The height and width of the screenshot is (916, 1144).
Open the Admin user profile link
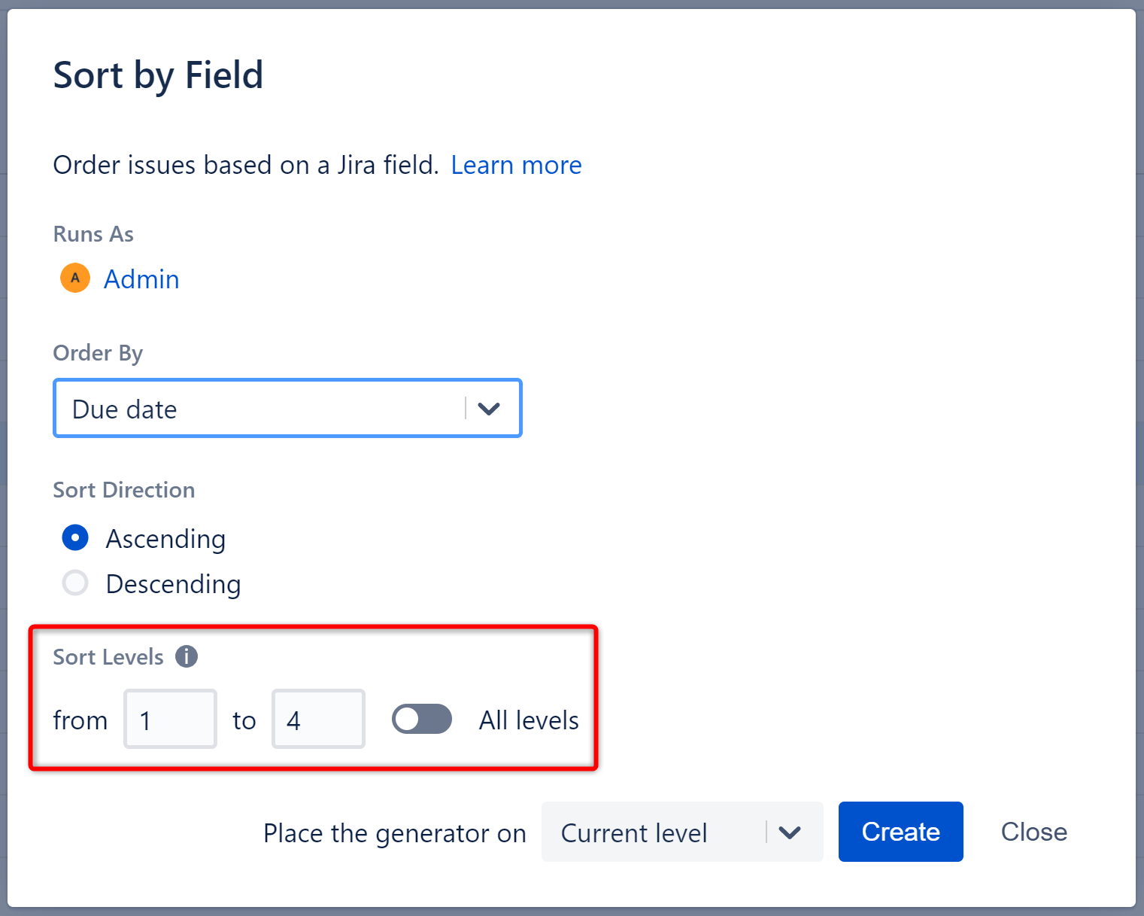point(141,279)
